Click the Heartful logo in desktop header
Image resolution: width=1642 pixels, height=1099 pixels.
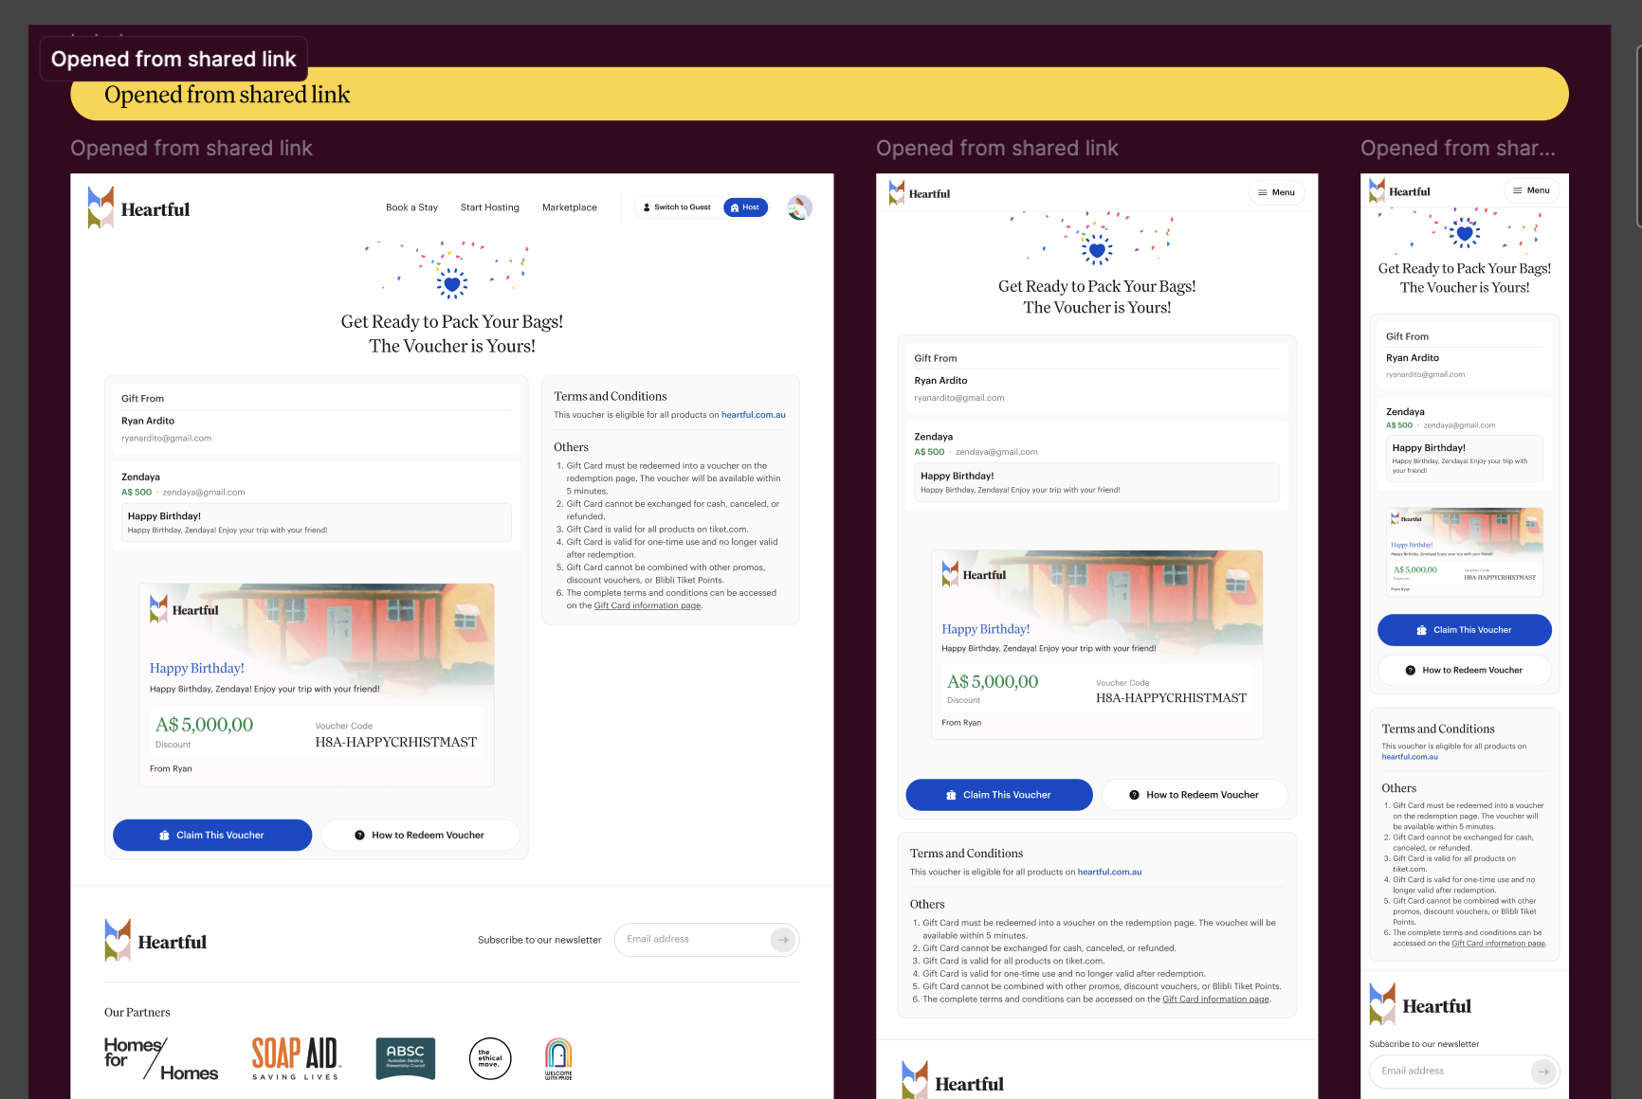138,208
